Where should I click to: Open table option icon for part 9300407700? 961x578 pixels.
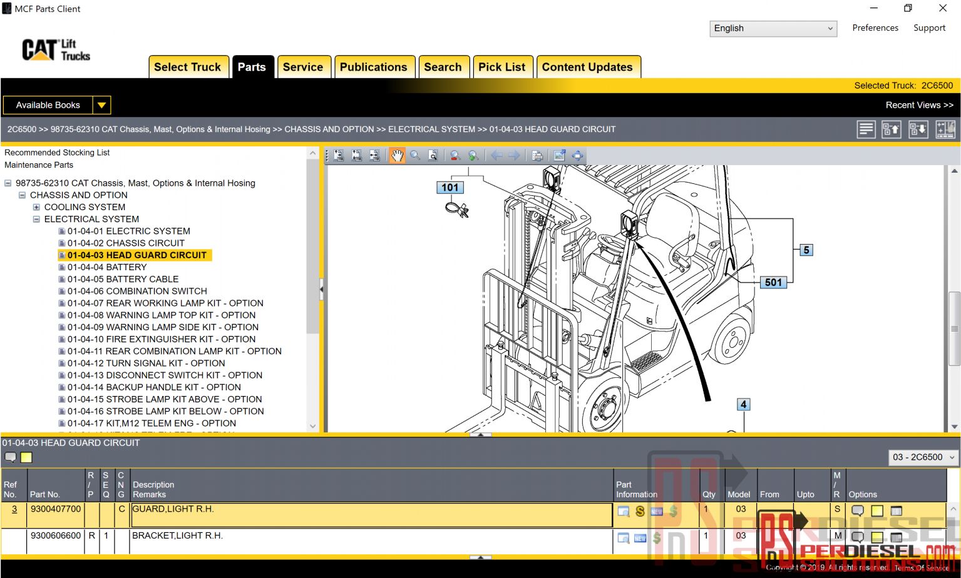click(x=897, y=511)
